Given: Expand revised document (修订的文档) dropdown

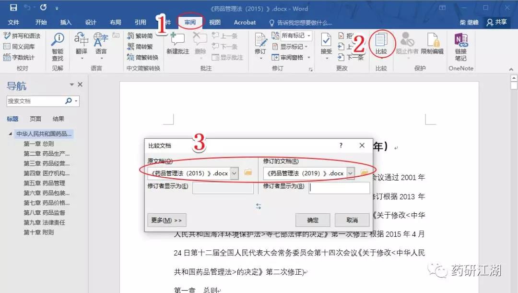Looking at the screenshot, I should click(x=351, y=173).
